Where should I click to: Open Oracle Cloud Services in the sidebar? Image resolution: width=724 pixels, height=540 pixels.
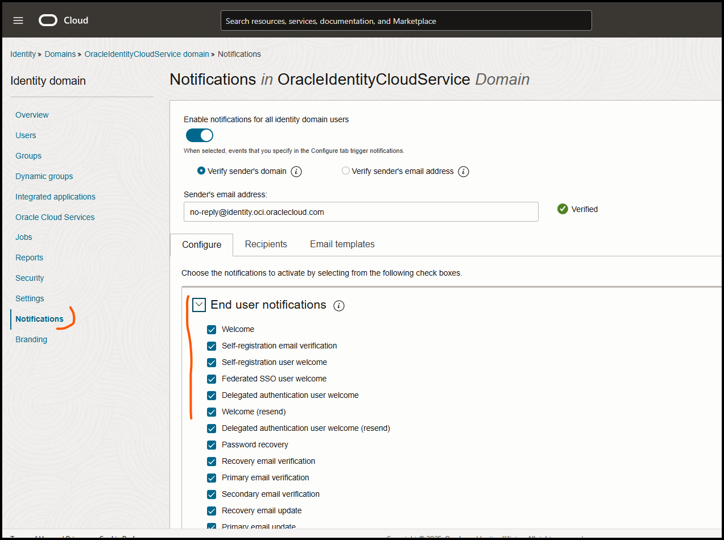pos(55,217)
